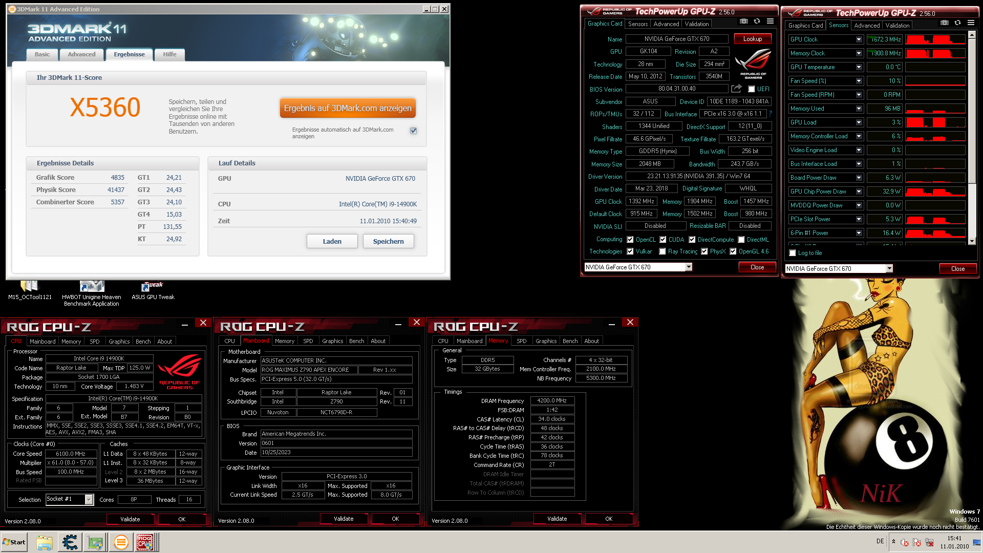Select HWBOT Unigine Heaven Benchmark desktop icon
This screenshot has height=553, width=983.
[x=92, y=294]
